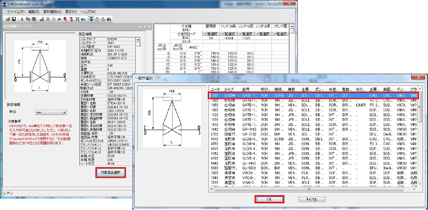This screenshot has width=428, height=210.
Task: Open the ヘルプ(H) menu
Action: point(88,12)
